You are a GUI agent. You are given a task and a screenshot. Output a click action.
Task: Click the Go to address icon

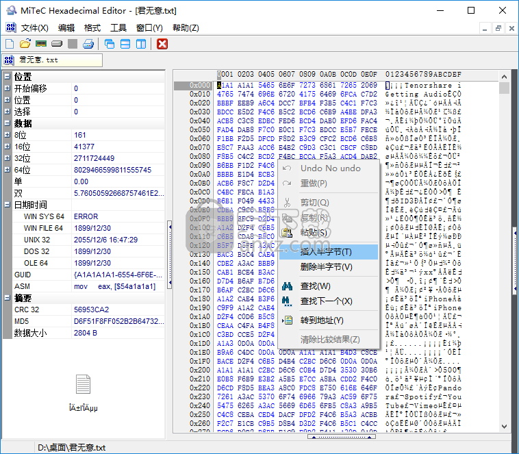(288, 320)
